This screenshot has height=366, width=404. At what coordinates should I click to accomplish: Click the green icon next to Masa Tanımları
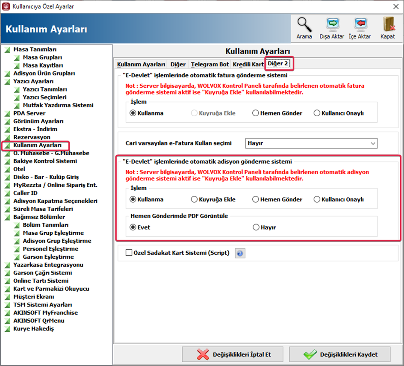(7, 50)
